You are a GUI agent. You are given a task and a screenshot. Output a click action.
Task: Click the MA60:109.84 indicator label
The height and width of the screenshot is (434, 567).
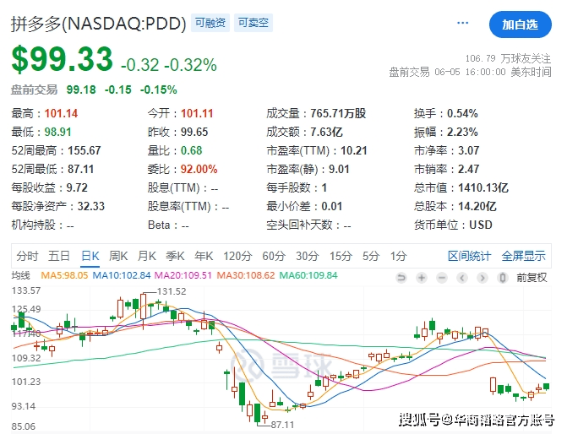(308, 275)
